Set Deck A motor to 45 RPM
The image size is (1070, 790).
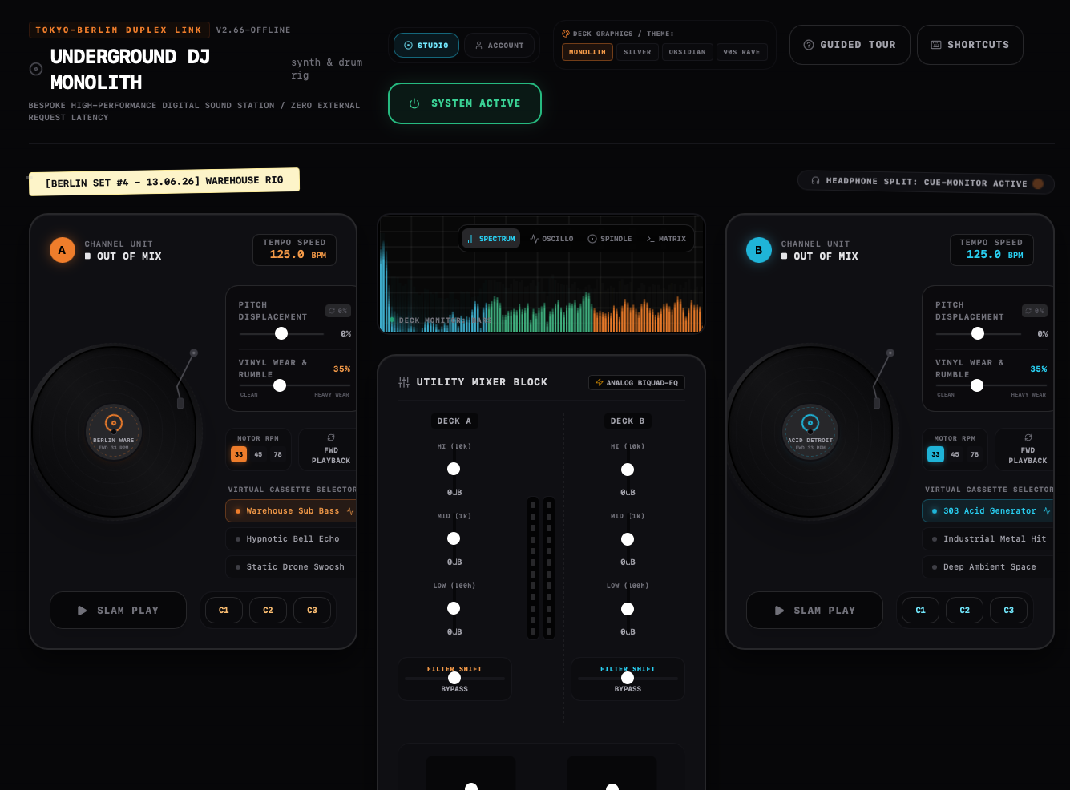click(x=258, y=454)
